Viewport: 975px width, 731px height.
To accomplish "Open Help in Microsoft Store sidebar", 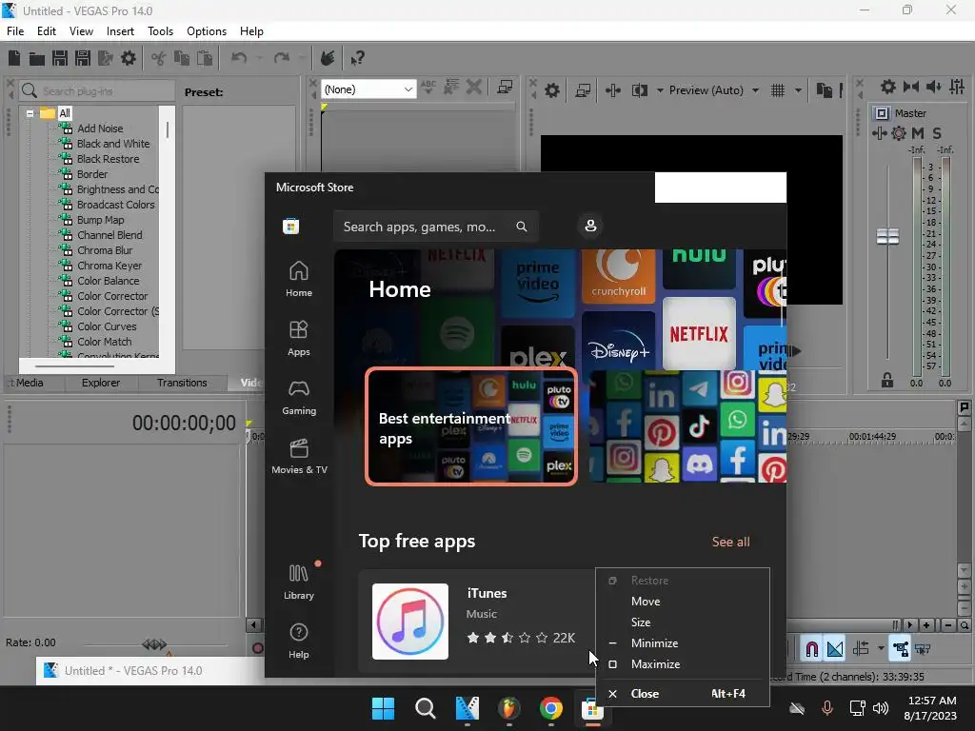I will point(298,641).
